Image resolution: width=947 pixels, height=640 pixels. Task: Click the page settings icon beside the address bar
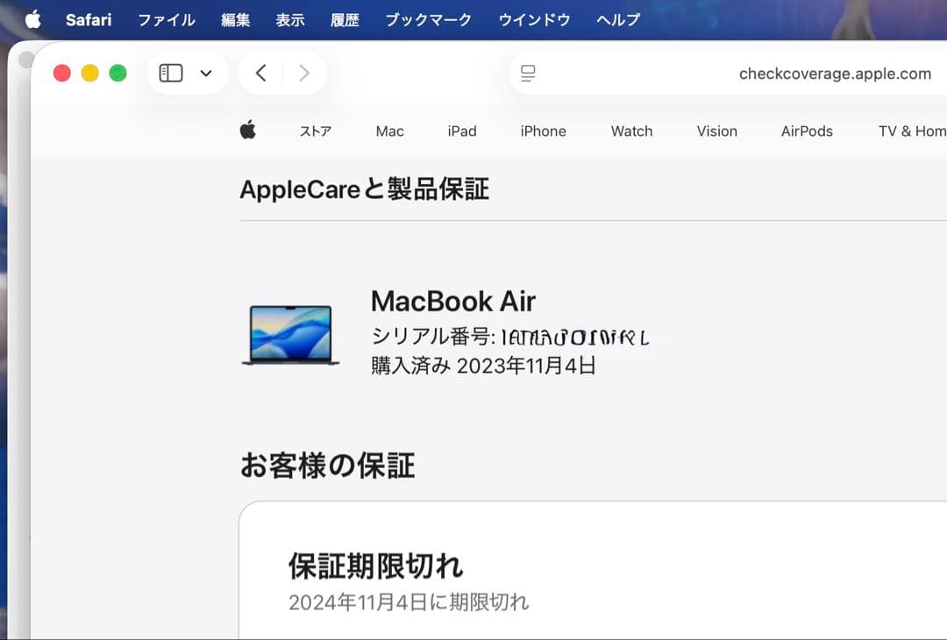(x=528, y=74)
